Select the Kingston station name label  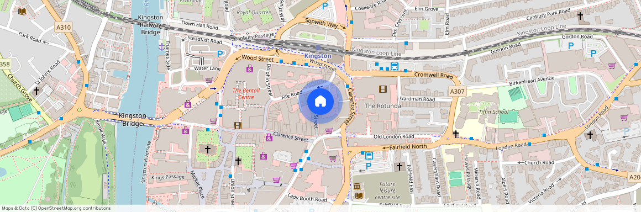pos(318,56)
